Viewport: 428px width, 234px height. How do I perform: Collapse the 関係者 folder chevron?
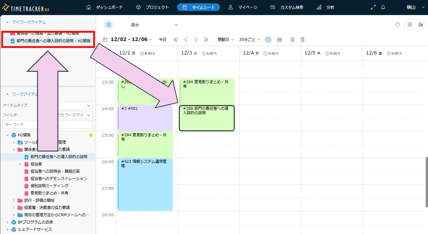tap(14, 150)
